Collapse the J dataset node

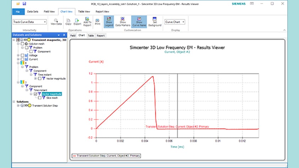(x=18, y=82)
